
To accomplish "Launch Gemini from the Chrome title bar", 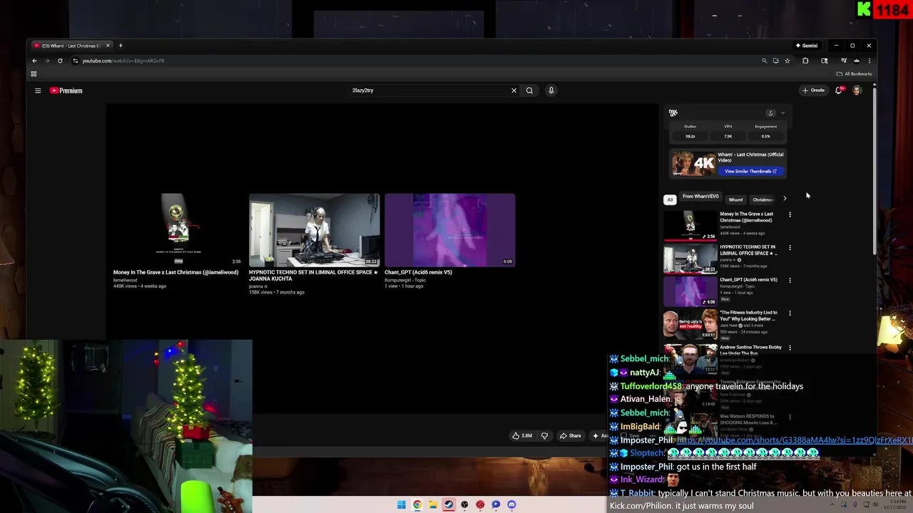I will tap(807, 46).
